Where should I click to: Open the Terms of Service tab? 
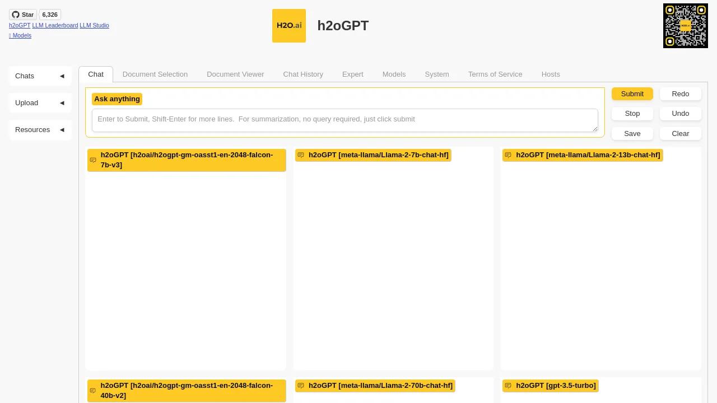[x=495, y=74]
